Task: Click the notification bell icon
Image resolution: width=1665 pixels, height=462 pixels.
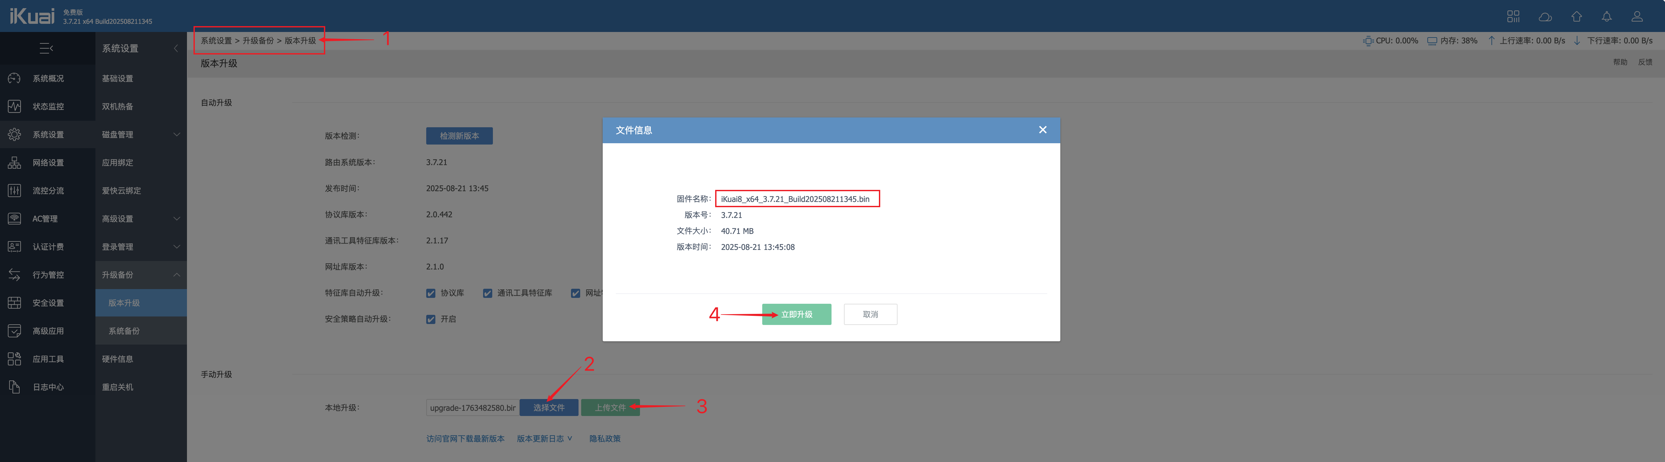Action: pyautogui.click(x=1607, y=17)
